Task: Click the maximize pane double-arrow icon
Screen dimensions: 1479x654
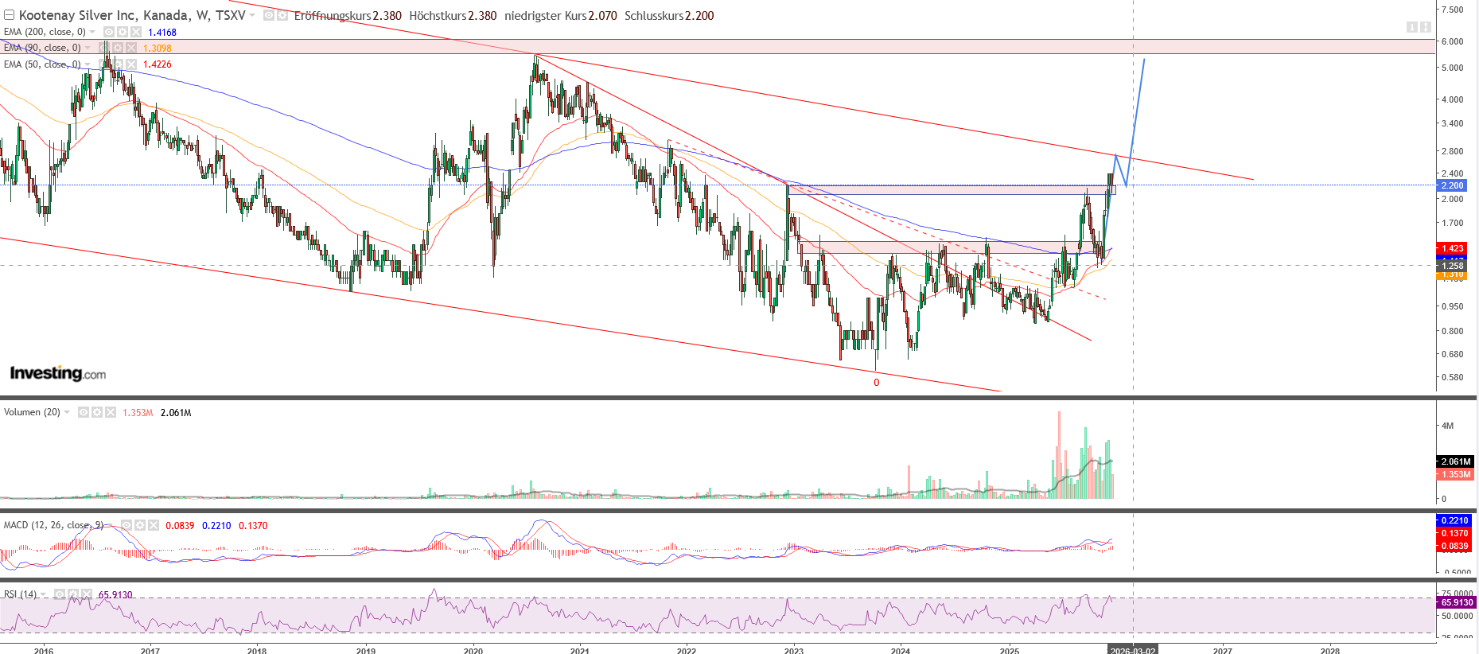Action: [1426, 27]
